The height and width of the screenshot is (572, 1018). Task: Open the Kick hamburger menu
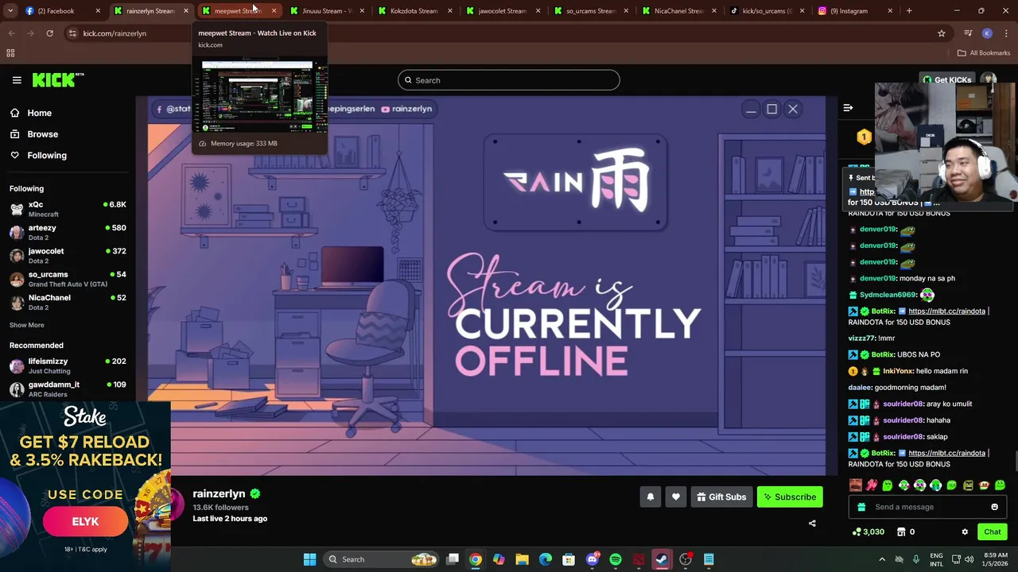coord(17,80)
